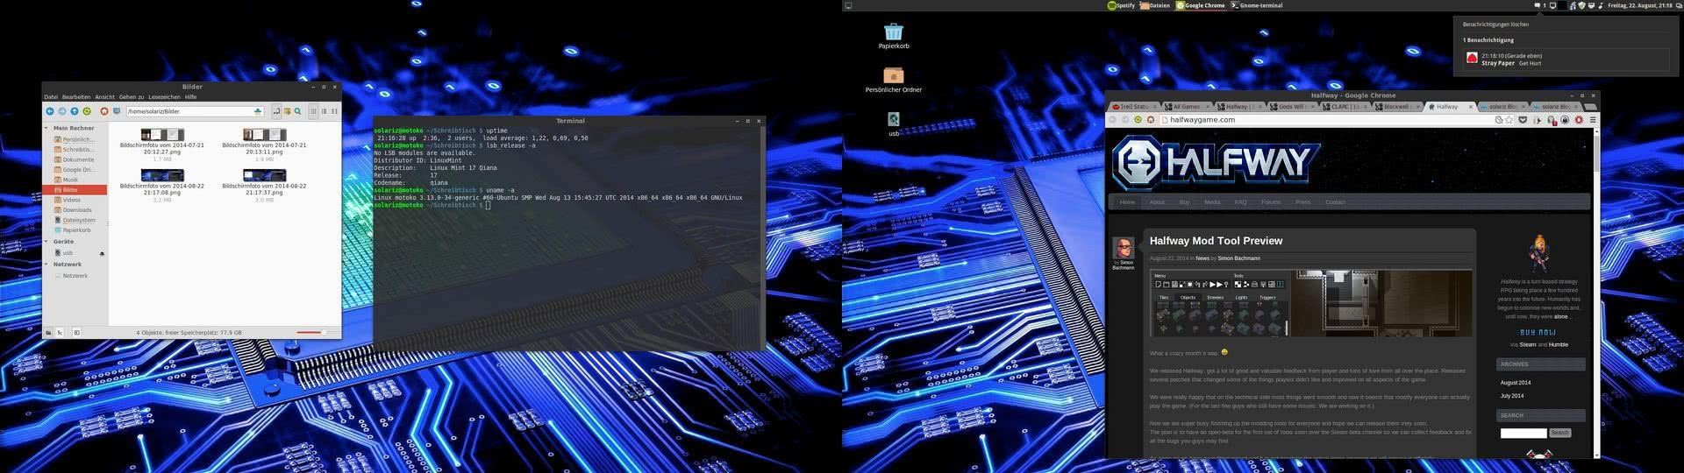Collapse the Mein Rechner sidebar section

click(x=46, y=128)
